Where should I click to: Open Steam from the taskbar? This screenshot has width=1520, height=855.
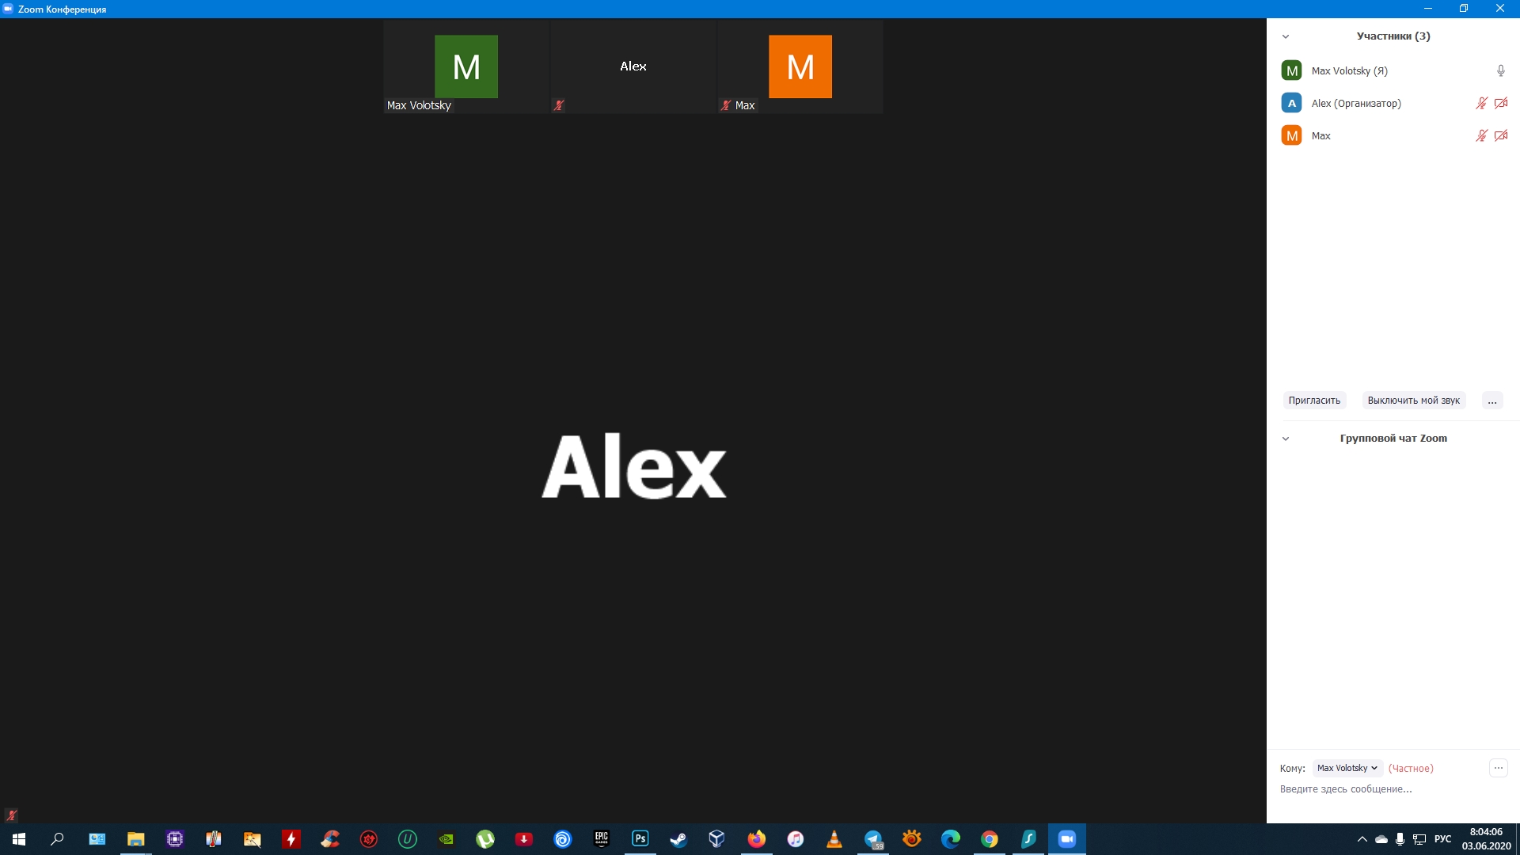click(x=678, y=839)
